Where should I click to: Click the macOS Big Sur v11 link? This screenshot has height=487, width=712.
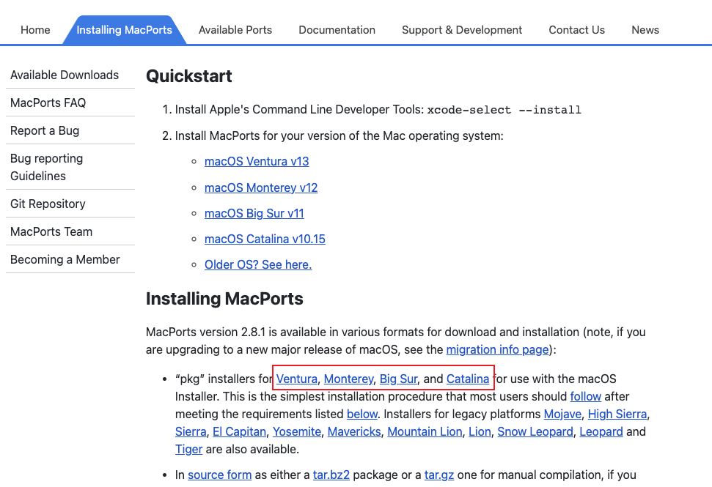click(x=254, y=213)
